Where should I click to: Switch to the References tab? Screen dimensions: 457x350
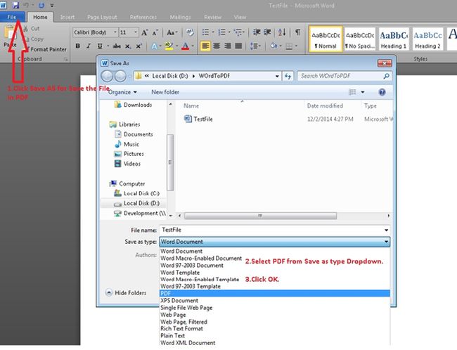[x=143, y=17]
